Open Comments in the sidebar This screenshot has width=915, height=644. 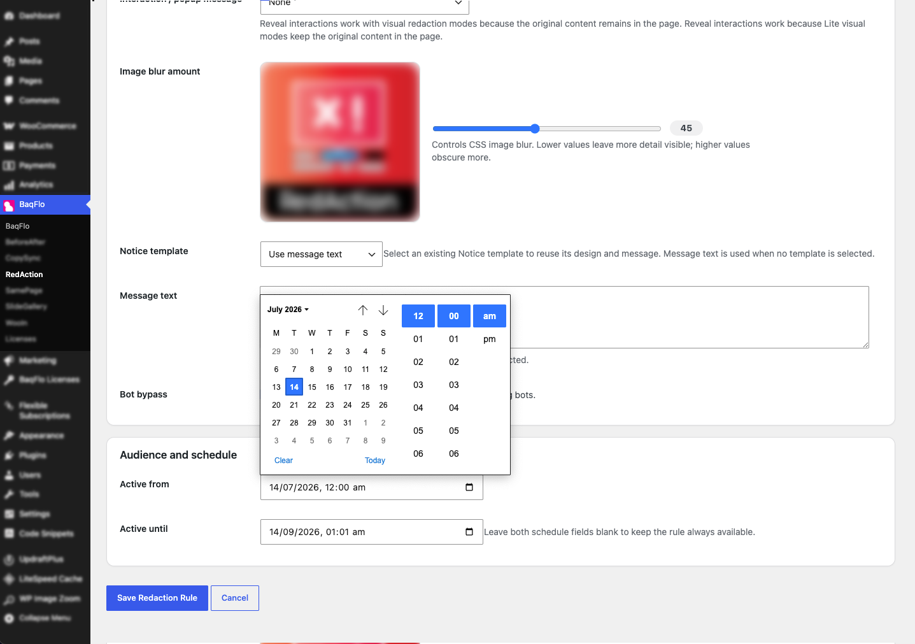coord(39,101)
